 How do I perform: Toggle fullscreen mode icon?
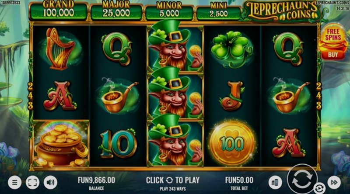click(32, 182)
